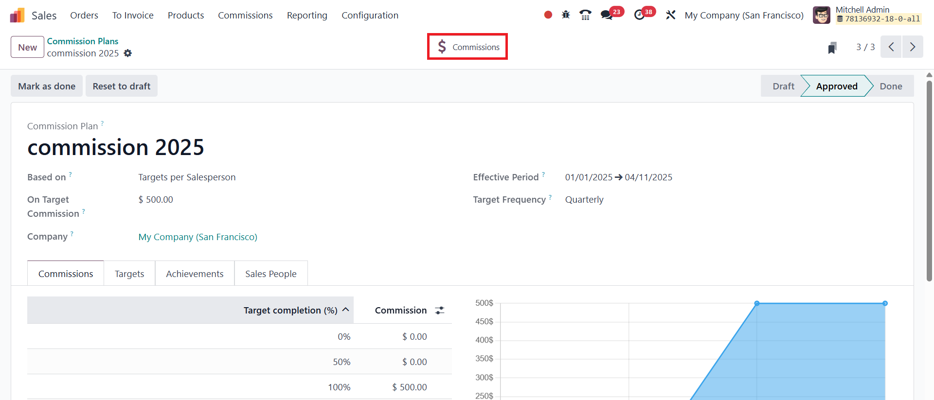Screen dimensions: 934x400
Task: Open the My Company (San Francisco) link
Action: [198, 237]
